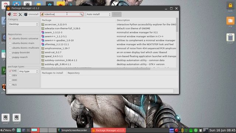Open the Any type dropdown
Viewport: 236px width, 133px height.
click(x=28, y=71)
